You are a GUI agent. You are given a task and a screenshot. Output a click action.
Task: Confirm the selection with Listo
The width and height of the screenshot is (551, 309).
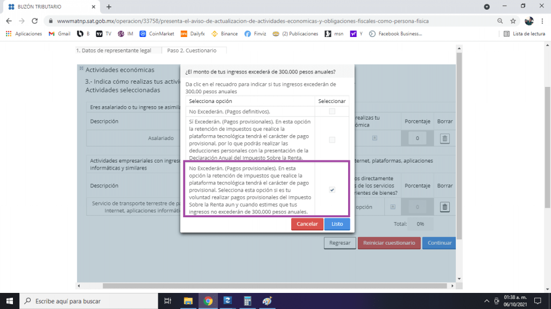coord(337,224)
